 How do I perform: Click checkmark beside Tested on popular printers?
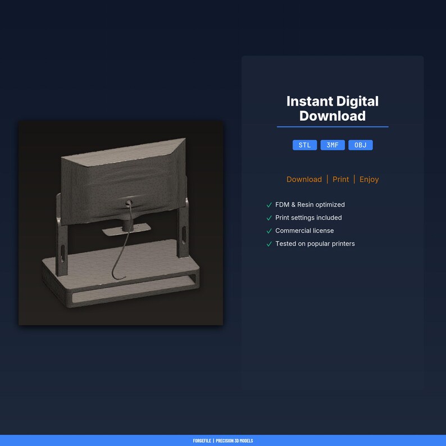click(269, 244)
